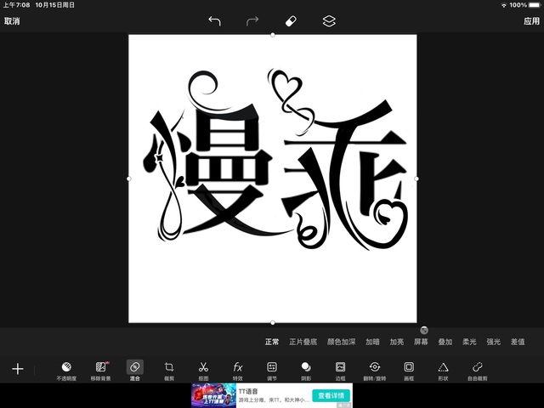Open the 特效 fx effects tool

238,370
